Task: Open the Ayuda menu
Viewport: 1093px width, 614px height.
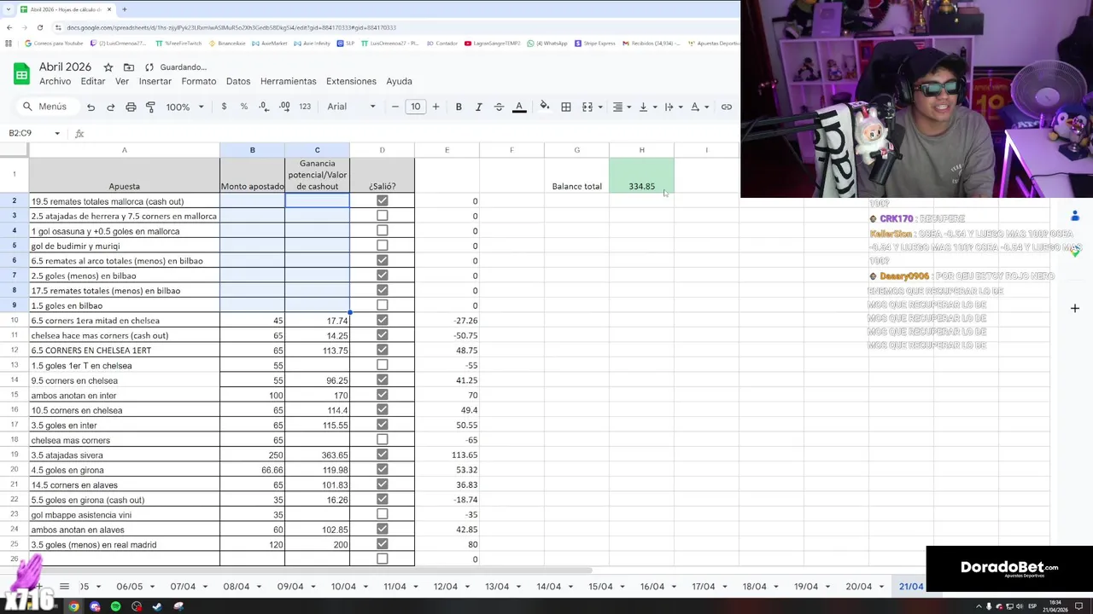Action: point(399,81)
